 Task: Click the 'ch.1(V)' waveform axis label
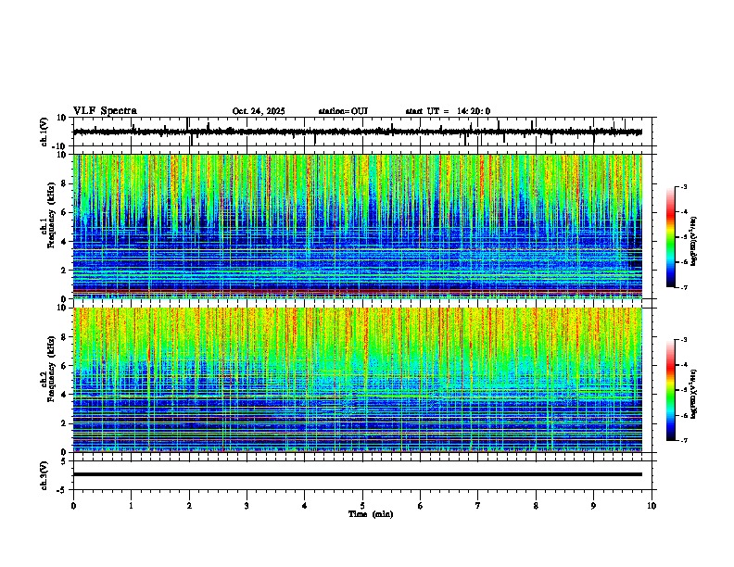click(44, 132)
